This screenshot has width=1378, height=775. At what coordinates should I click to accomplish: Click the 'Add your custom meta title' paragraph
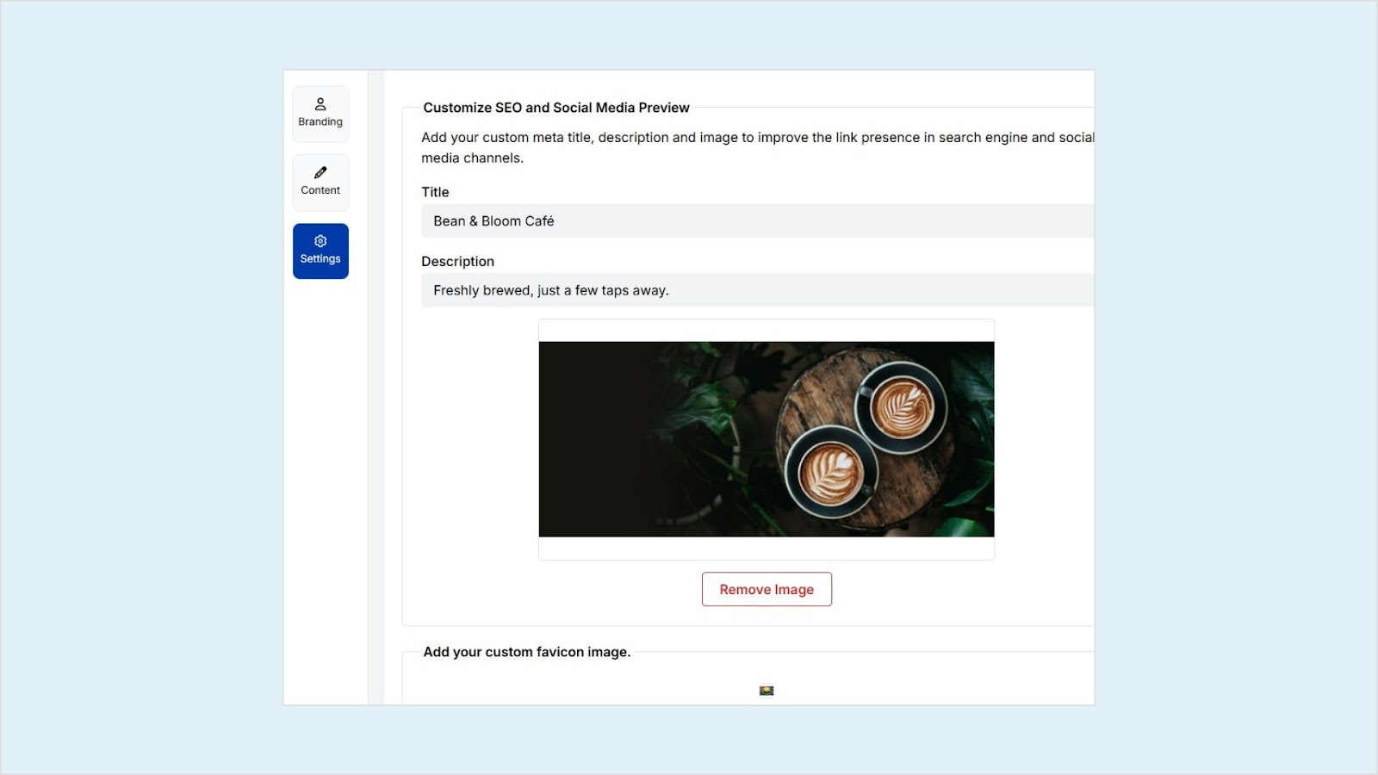tap(757, 147)
